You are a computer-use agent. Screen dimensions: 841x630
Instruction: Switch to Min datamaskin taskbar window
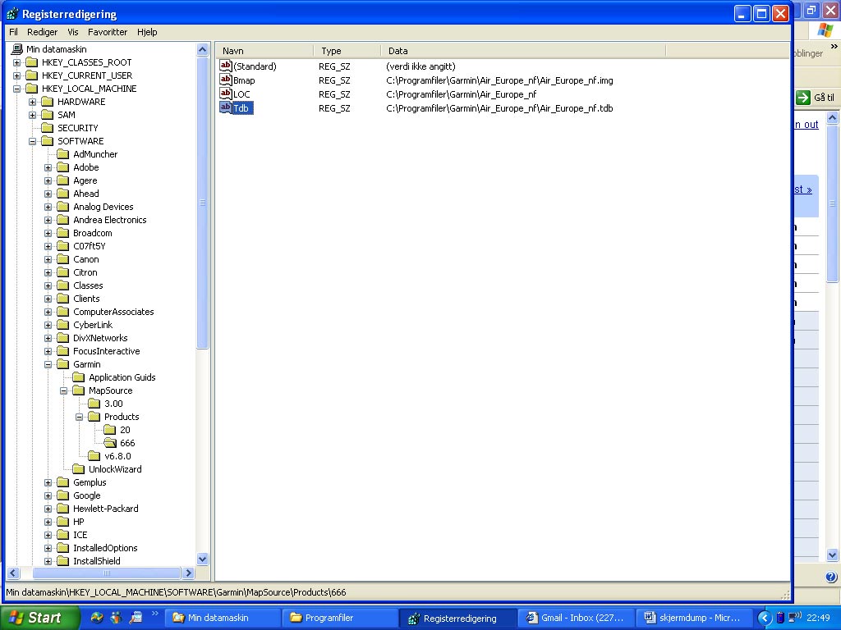pos(223,618)
